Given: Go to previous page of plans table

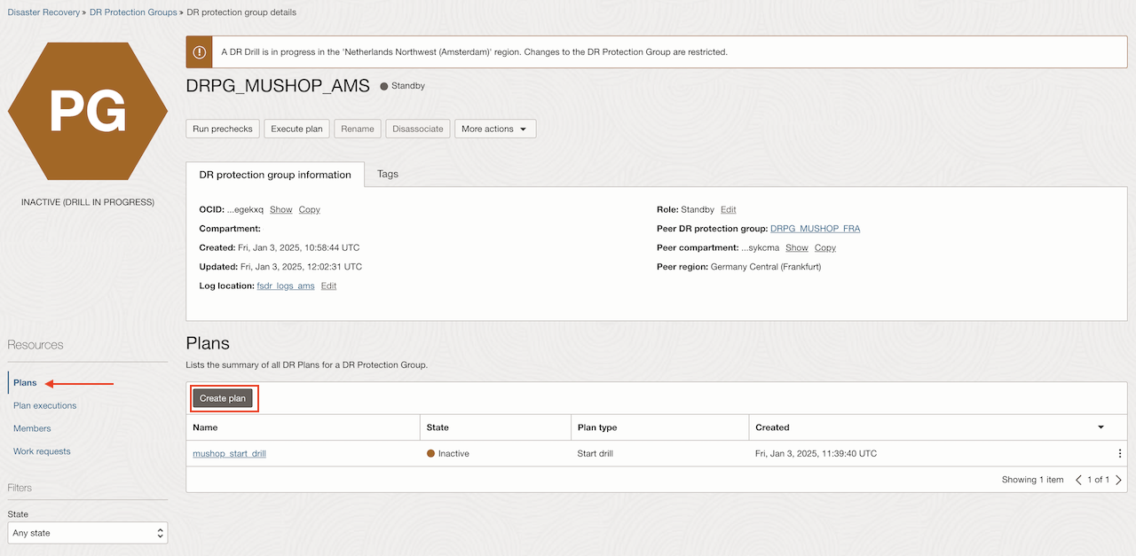Looking at the screenshot, I should pos(1079,480).
